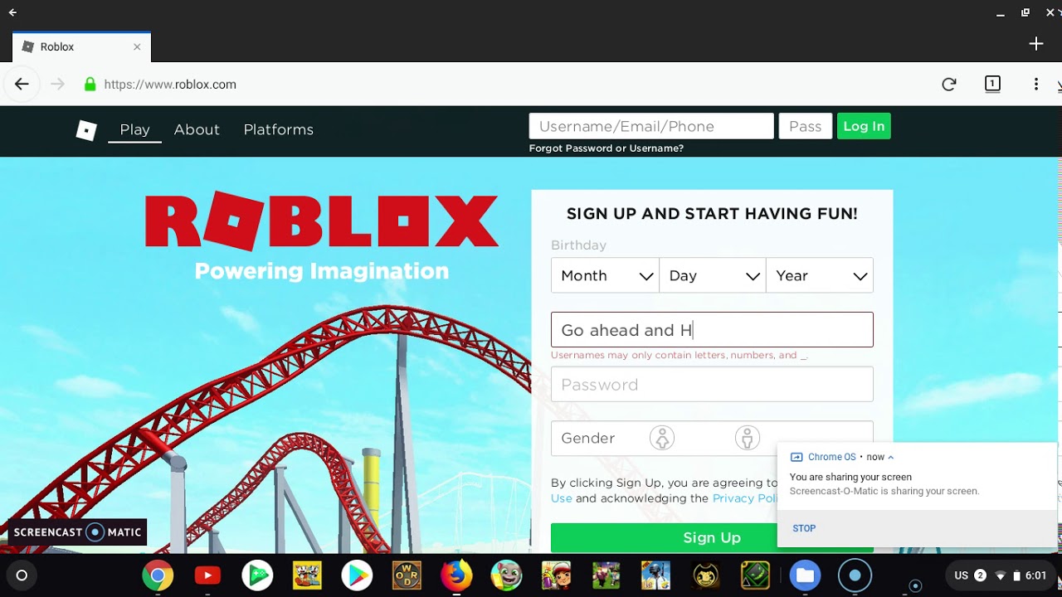Screen dimensions: 1062x597
Task: Open the dark green game icon on shelf
Action: [755, 575]
